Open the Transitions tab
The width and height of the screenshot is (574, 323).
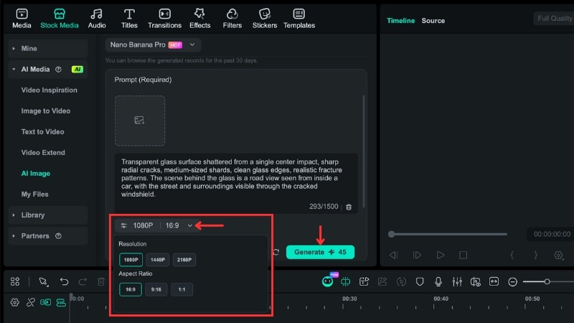point(164,19)
